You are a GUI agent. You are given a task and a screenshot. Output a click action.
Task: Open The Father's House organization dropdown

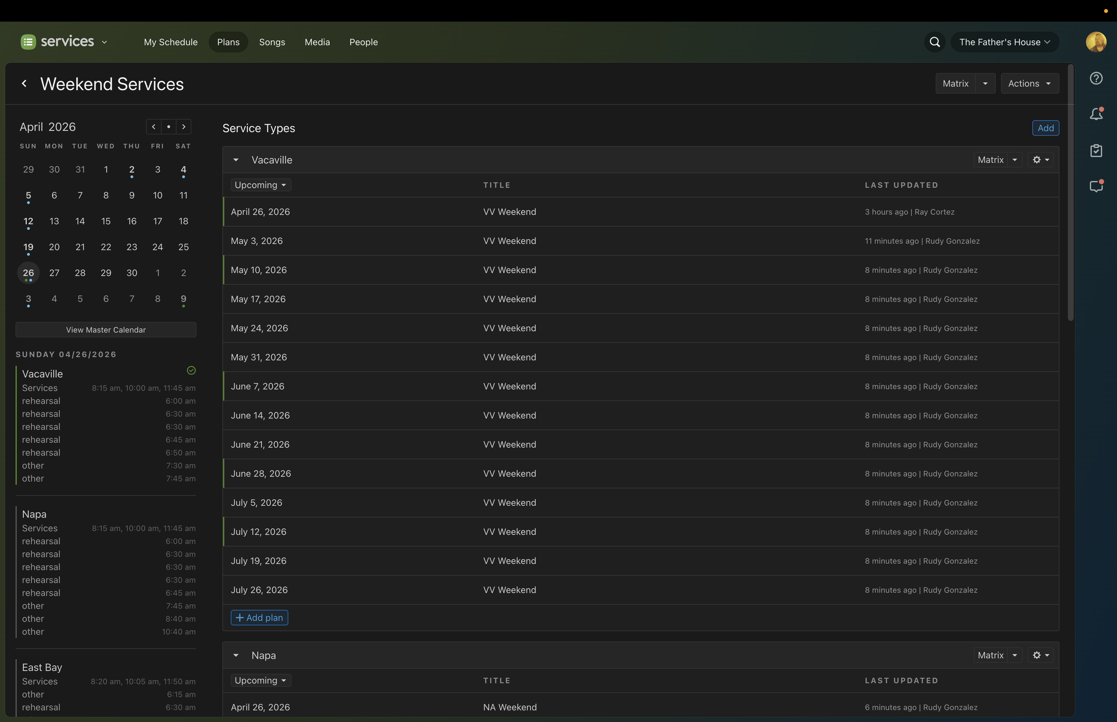(1004, 42)
